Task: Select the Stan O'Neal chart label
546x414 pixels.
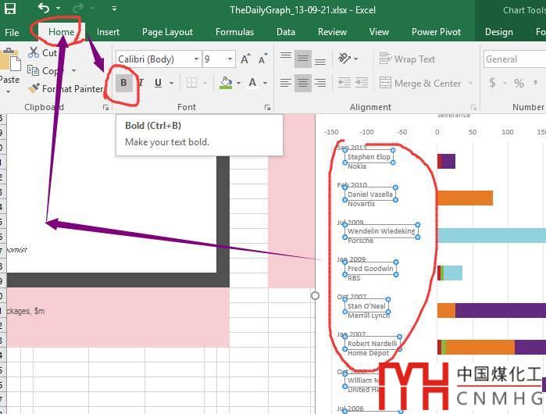Action: (366, 305)
